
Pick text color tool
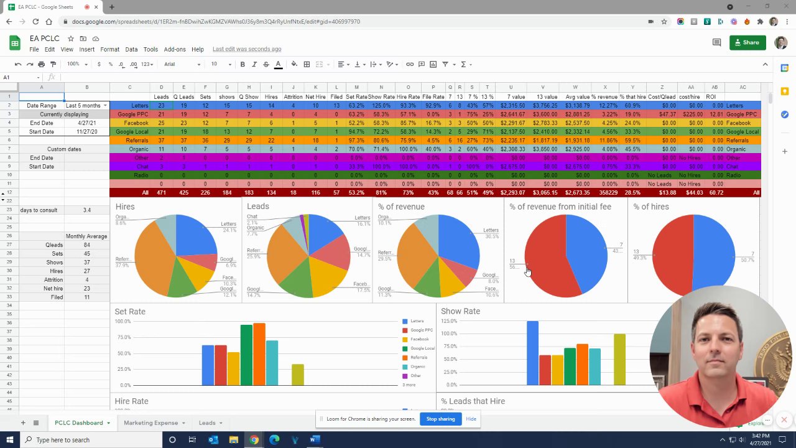pyautogui.click(x=278, y=64)
